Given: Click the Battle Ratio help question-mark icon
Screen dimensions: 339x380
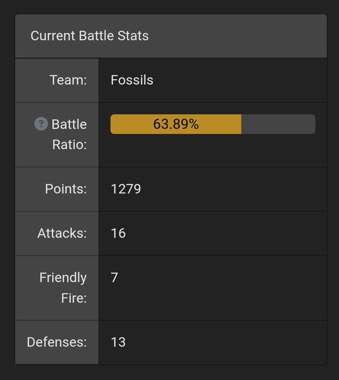Looking at the screenshot, I should pyautogui.click(x=41, y=124).
